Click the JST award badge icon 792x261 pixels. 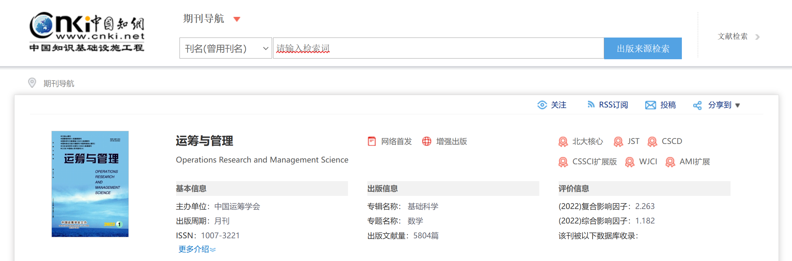[618, 142]
